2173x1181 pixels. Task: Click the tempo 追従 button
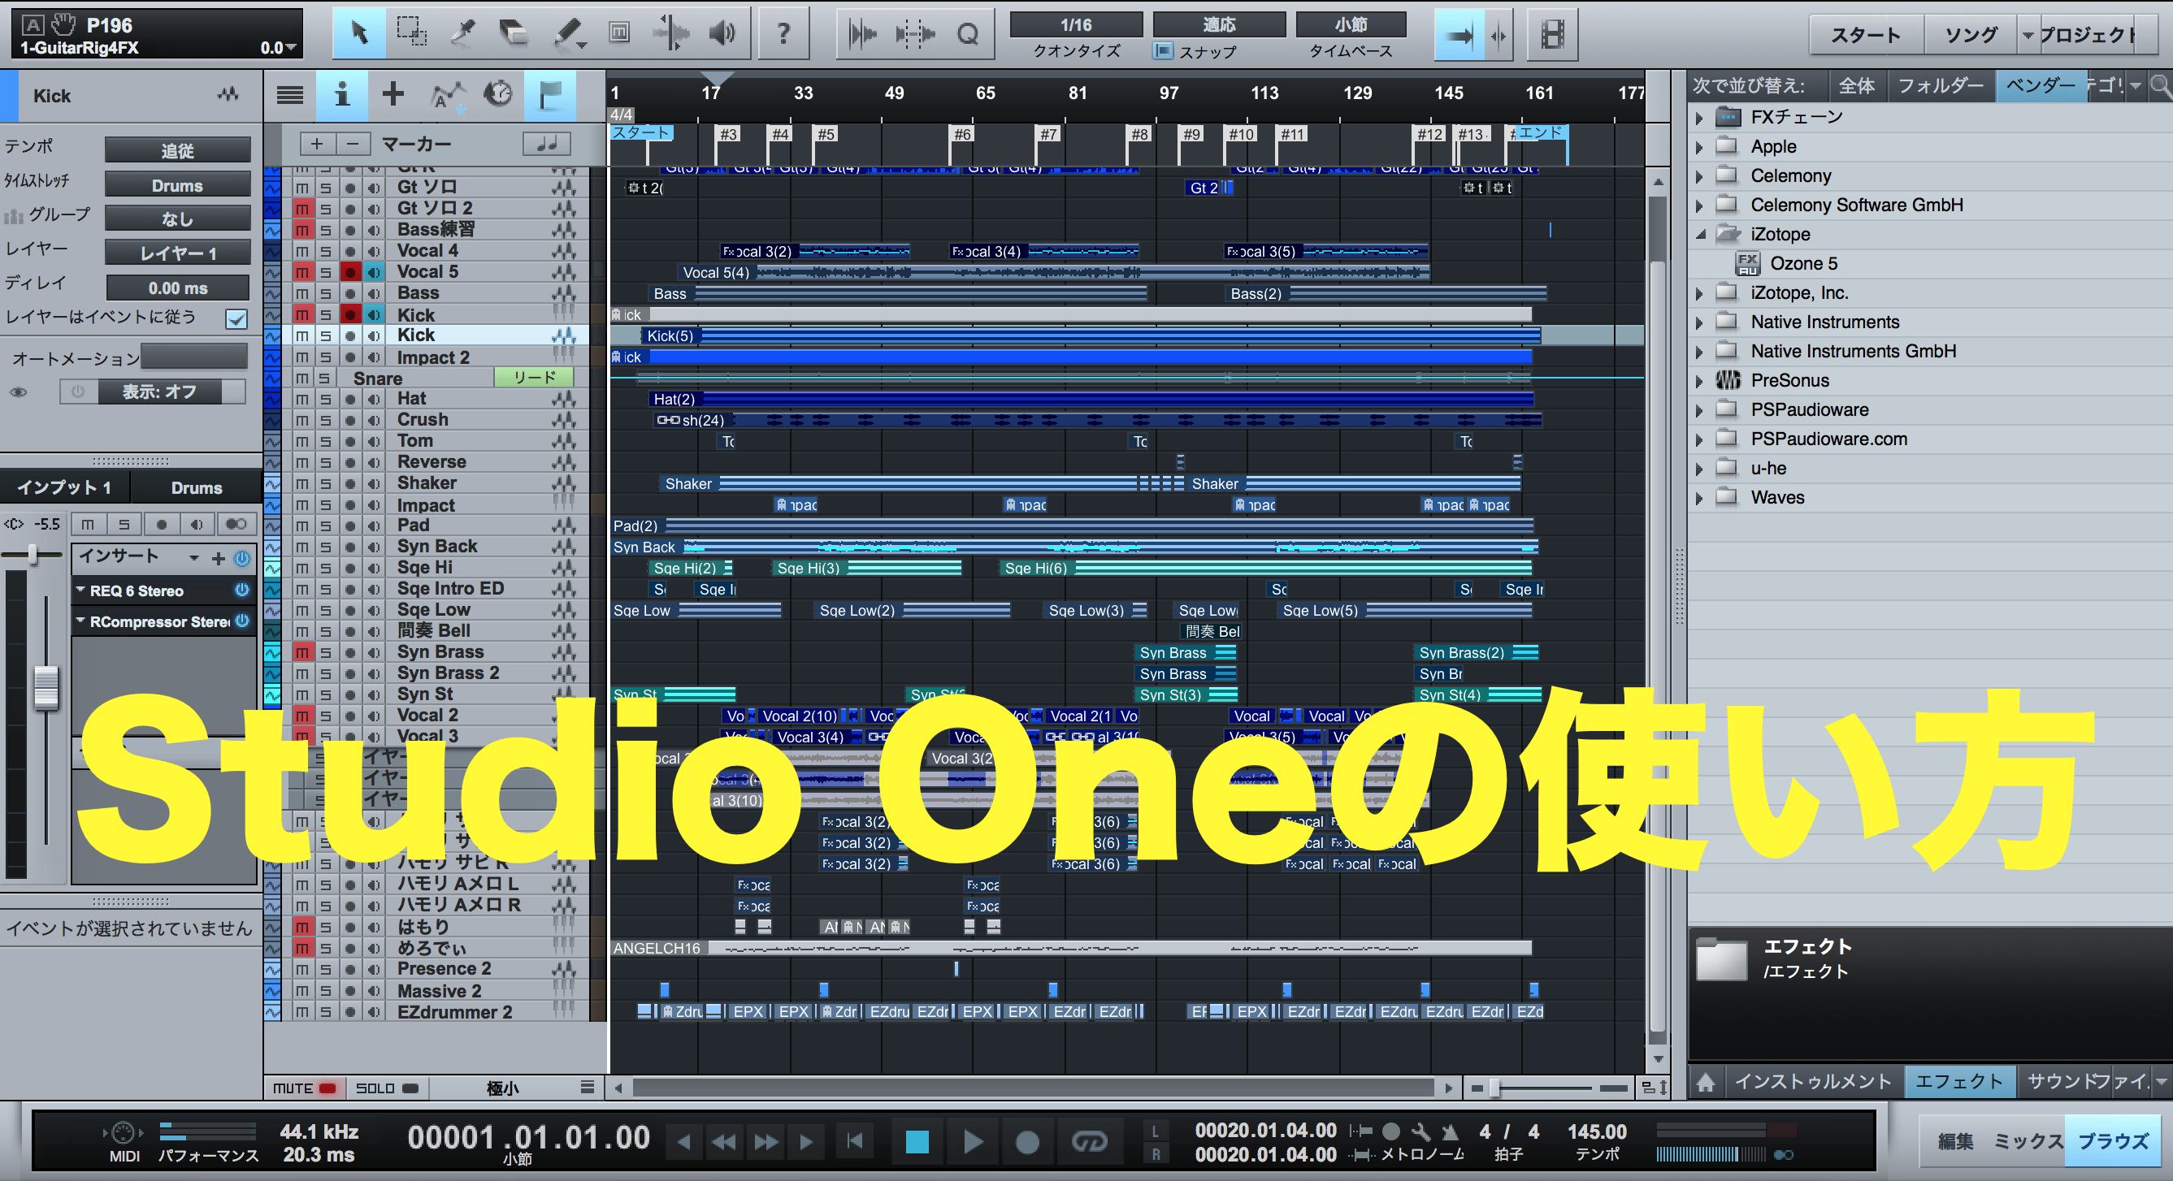pyautogui.click(x=178, y=150)
